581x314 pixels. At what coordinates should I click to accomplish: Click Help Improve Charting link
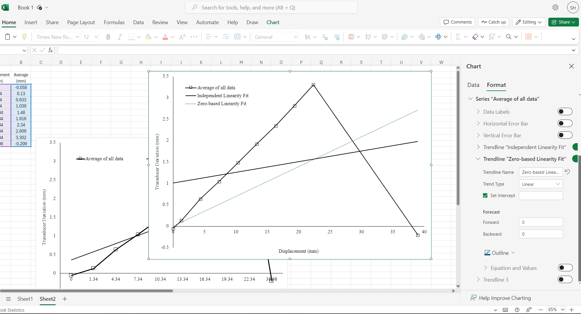point(504,298)
